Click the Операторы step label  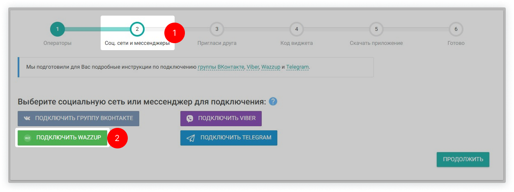pyautogui.click(x=58, y=43)
